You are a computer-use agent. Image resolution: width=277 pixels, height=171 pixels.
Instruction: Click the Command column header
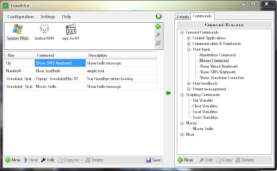point(60,55)
